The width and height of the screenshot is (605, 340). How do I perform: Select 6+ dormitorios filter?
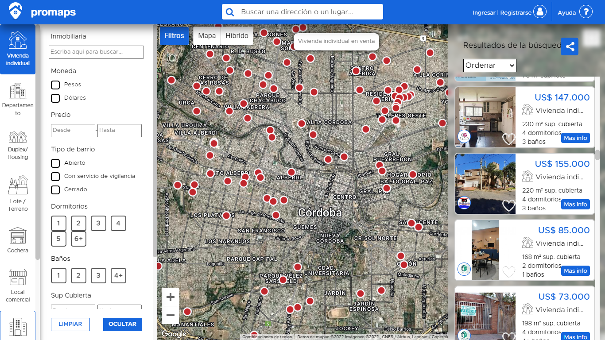click(78, 239)
